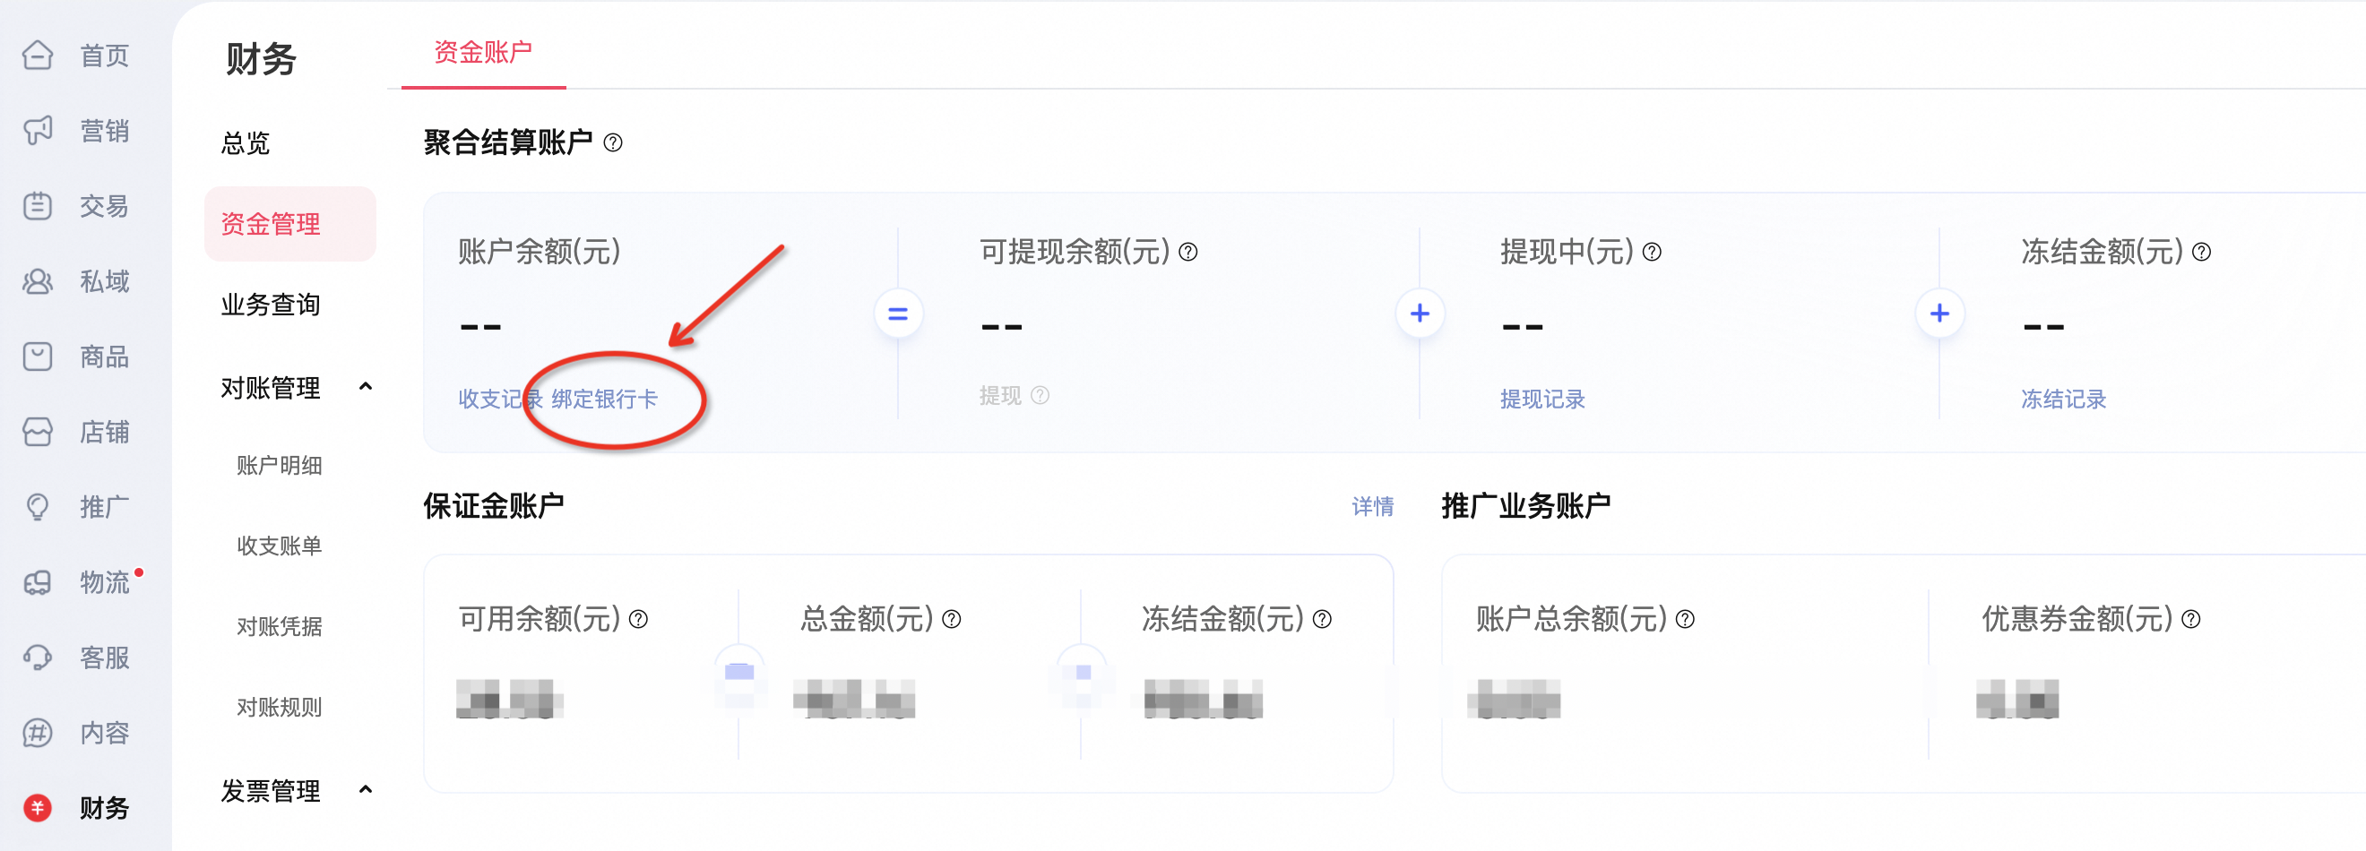Image resolution: width=2366 pixels, height=851 pixels.
Task: Open the 收支记录 link
Action: point(501,400)
